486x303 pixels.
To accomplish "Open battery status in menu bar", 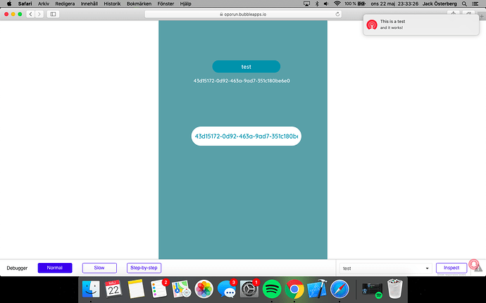I will 355,4.
